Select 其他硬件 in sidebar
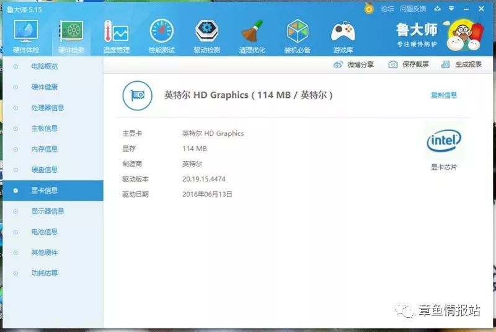The height and width of the screenshot is (332, 496). pos(53,253)
